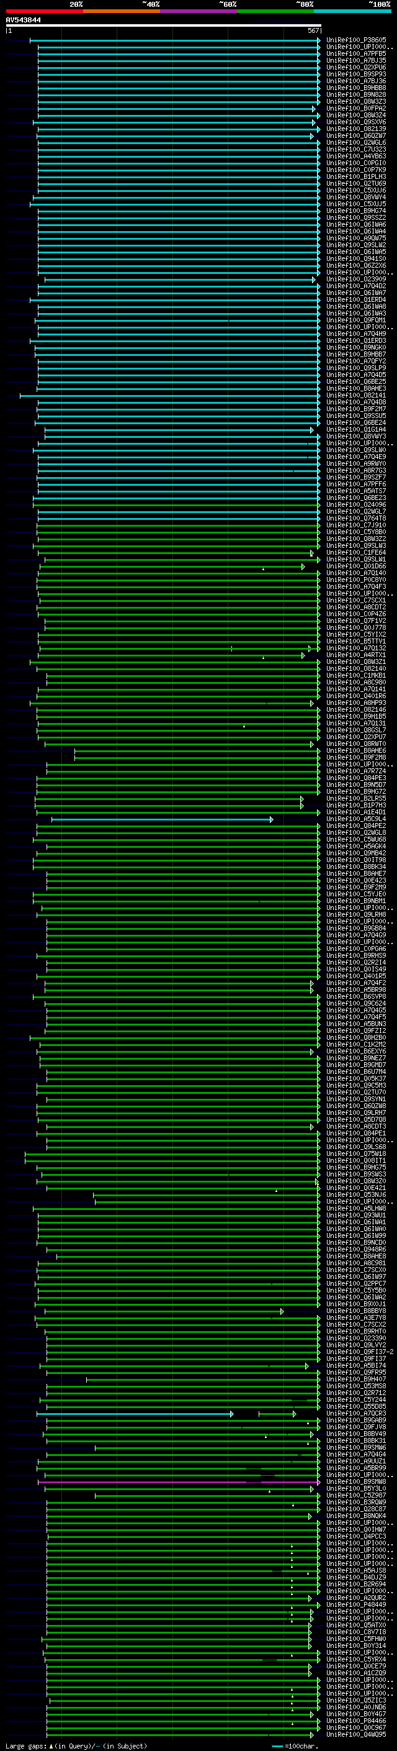This screenshot has height=1751, width=397.
Task: Click UniRef100_Q8W3Z3 label
Action: click(x=355, y=101)
